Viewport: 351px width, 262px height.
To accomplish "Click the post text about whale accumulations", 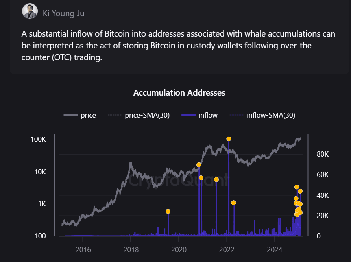I will pos(178,46).
